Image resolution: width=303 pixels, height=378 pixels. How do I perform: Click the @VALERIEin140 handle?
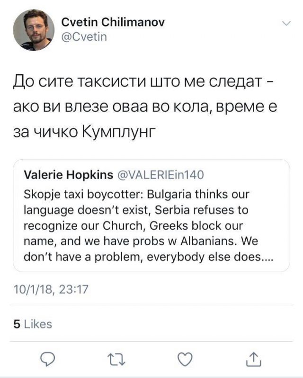[x=160, y=175]
